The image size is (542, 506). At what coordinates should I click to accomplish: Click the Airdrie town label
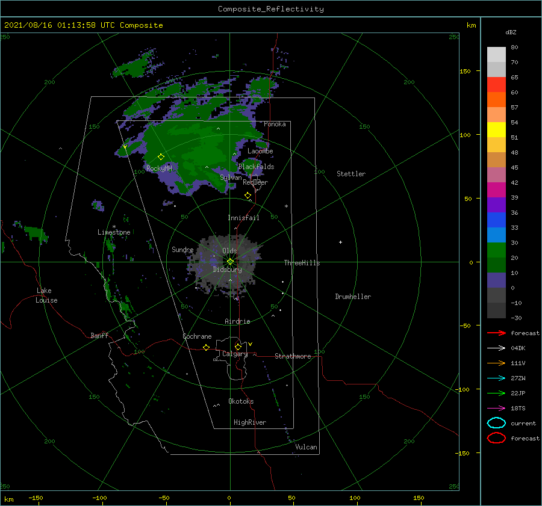click(x=237, y=321)
